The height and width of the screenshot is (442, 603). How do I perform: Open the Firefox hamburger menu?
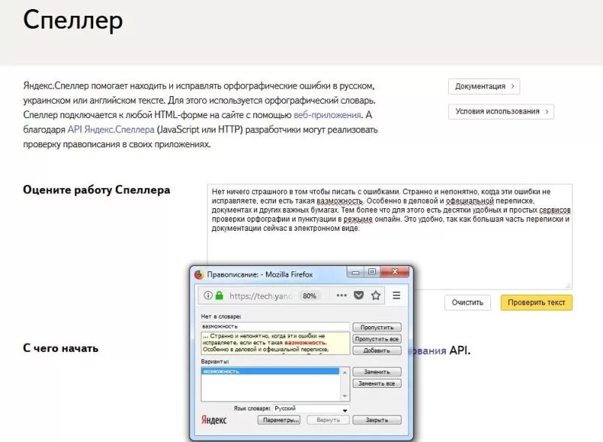click(396, 295)
